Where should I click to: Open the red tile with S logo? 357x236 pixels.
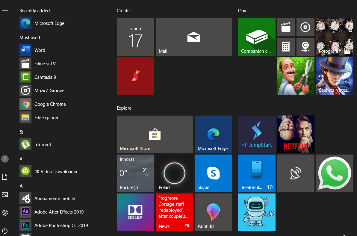[x=135, y=76]
